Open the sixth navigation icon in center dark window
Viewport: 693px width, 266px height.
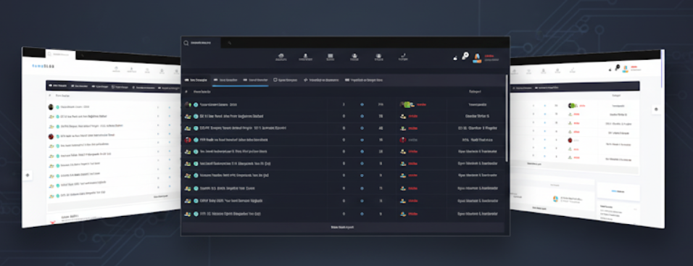point(402,57)
